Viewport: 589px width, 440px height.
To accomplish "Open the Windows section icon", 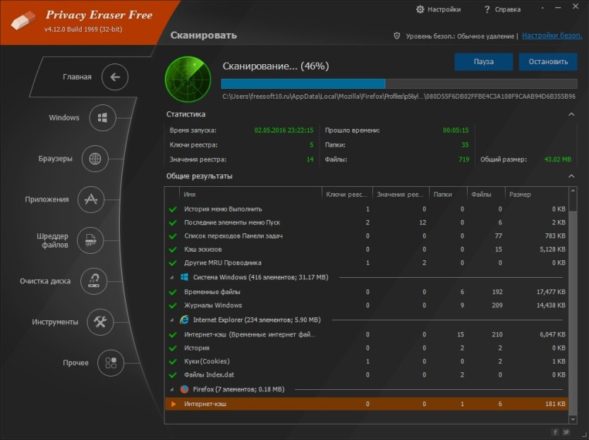I will click(102, 118).
